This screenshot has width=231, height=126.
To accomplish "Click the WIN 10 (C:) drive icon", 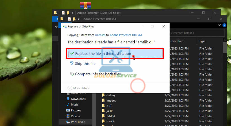I will (68, 122).
